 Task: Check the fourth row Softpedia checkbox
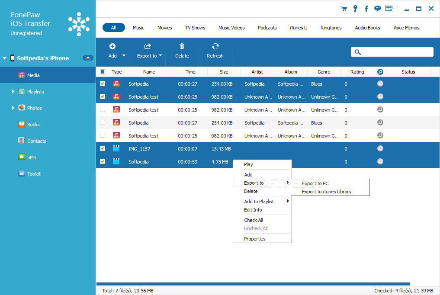pyautogui.click(x=103, y=122)
